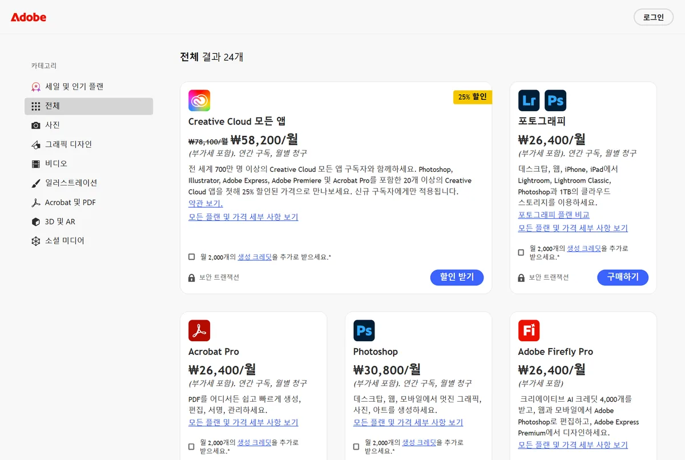Screen dimensions: 685x460
Task: Select the 세일 및 인기 플랜 category
Action: pyautogui.click(x=88, y=87)
